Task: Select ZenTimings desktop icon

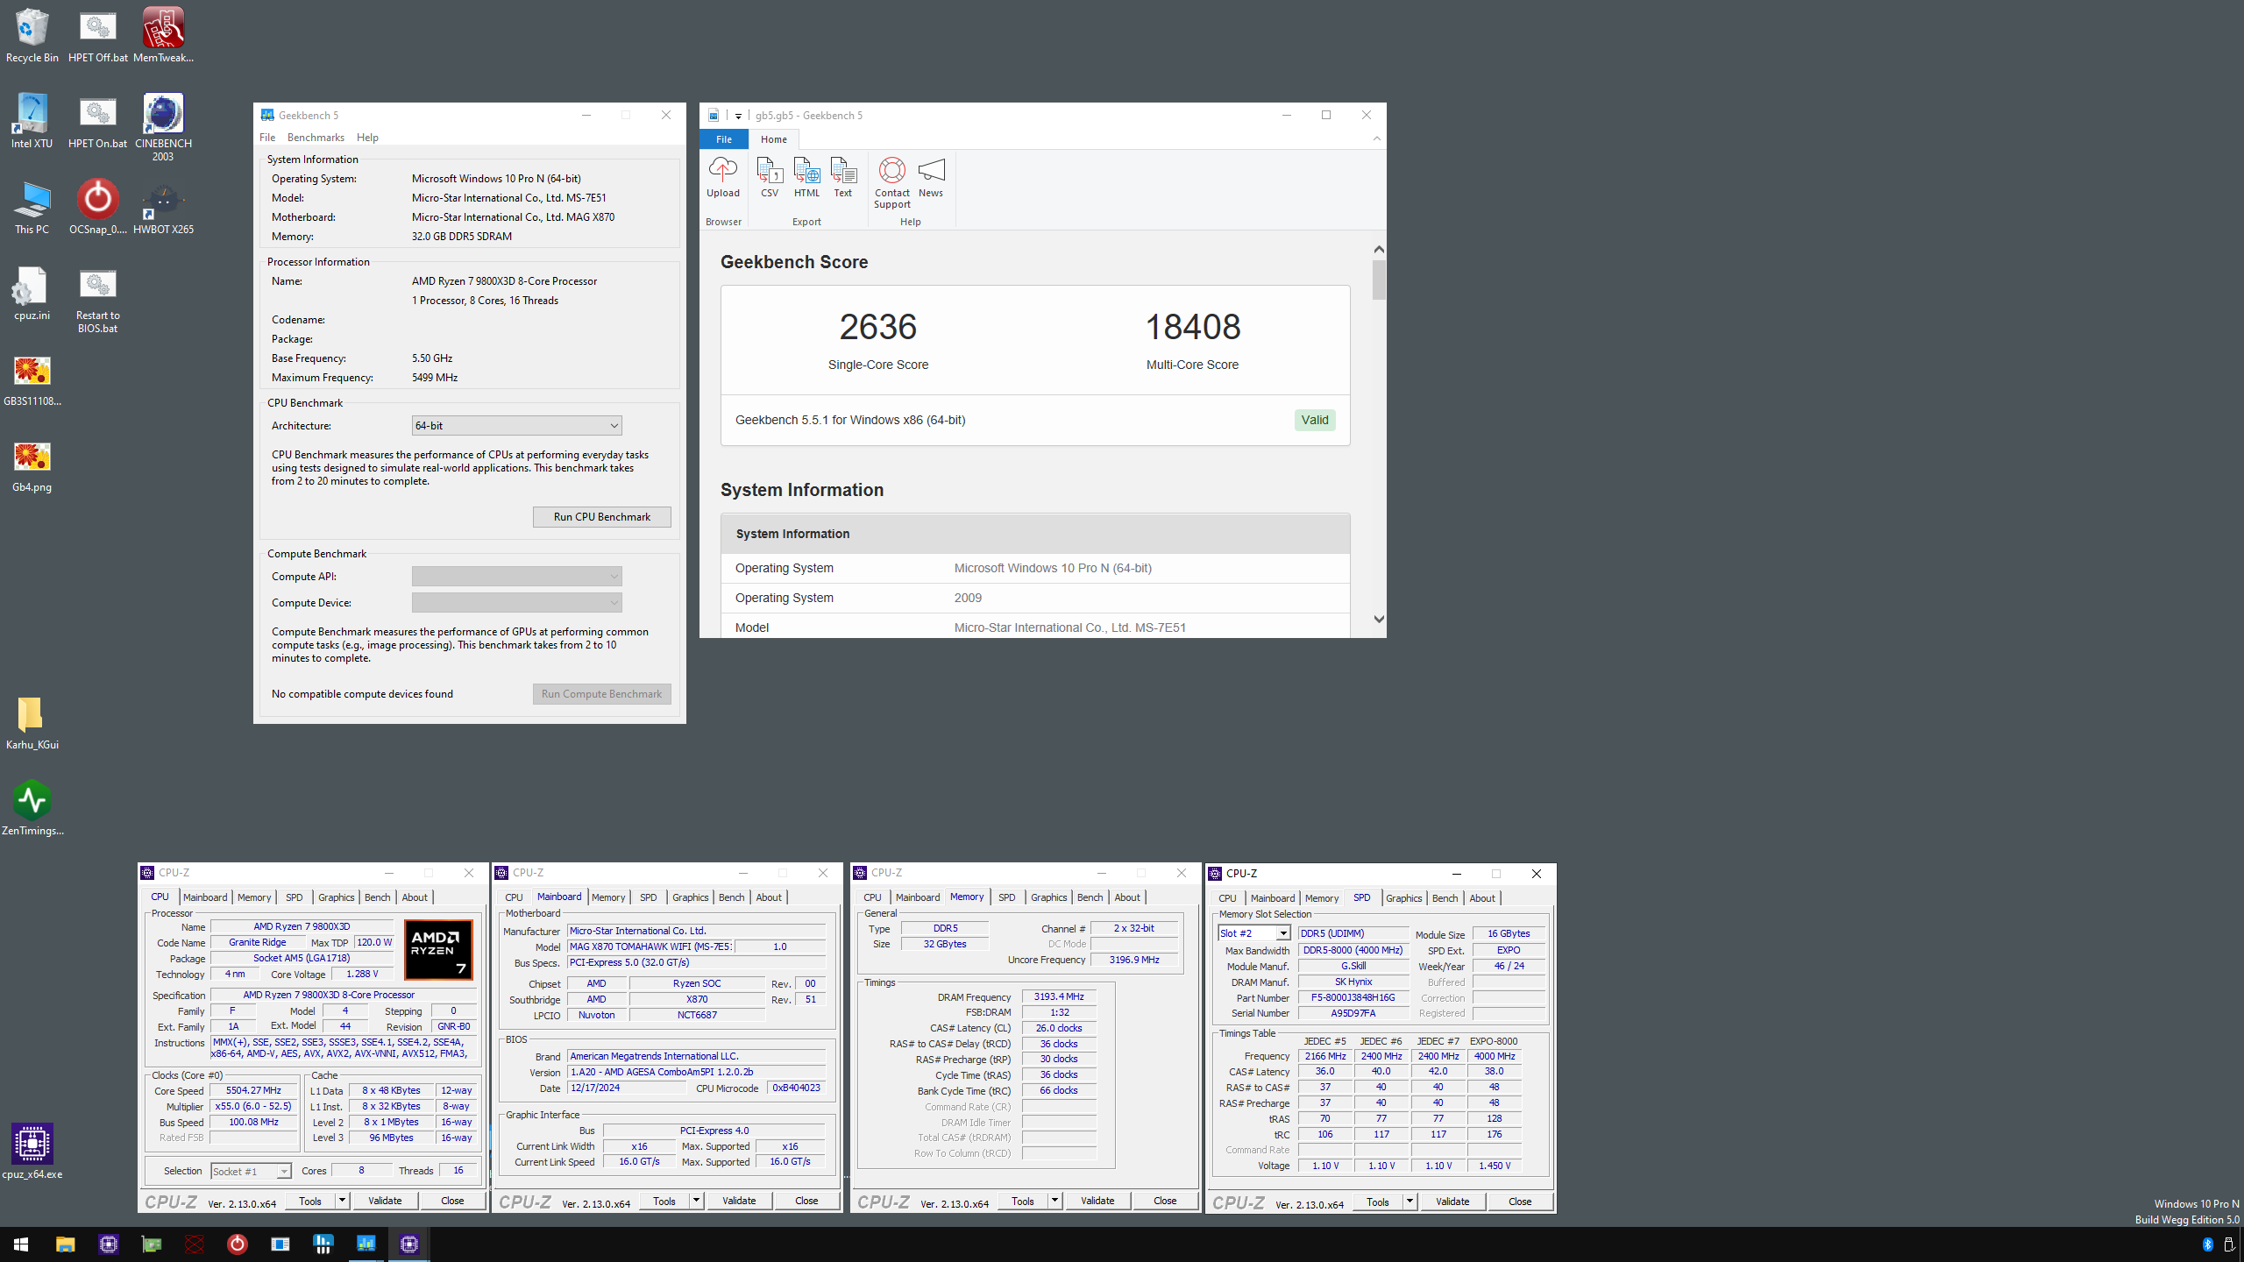Action: tap(32, 809)
